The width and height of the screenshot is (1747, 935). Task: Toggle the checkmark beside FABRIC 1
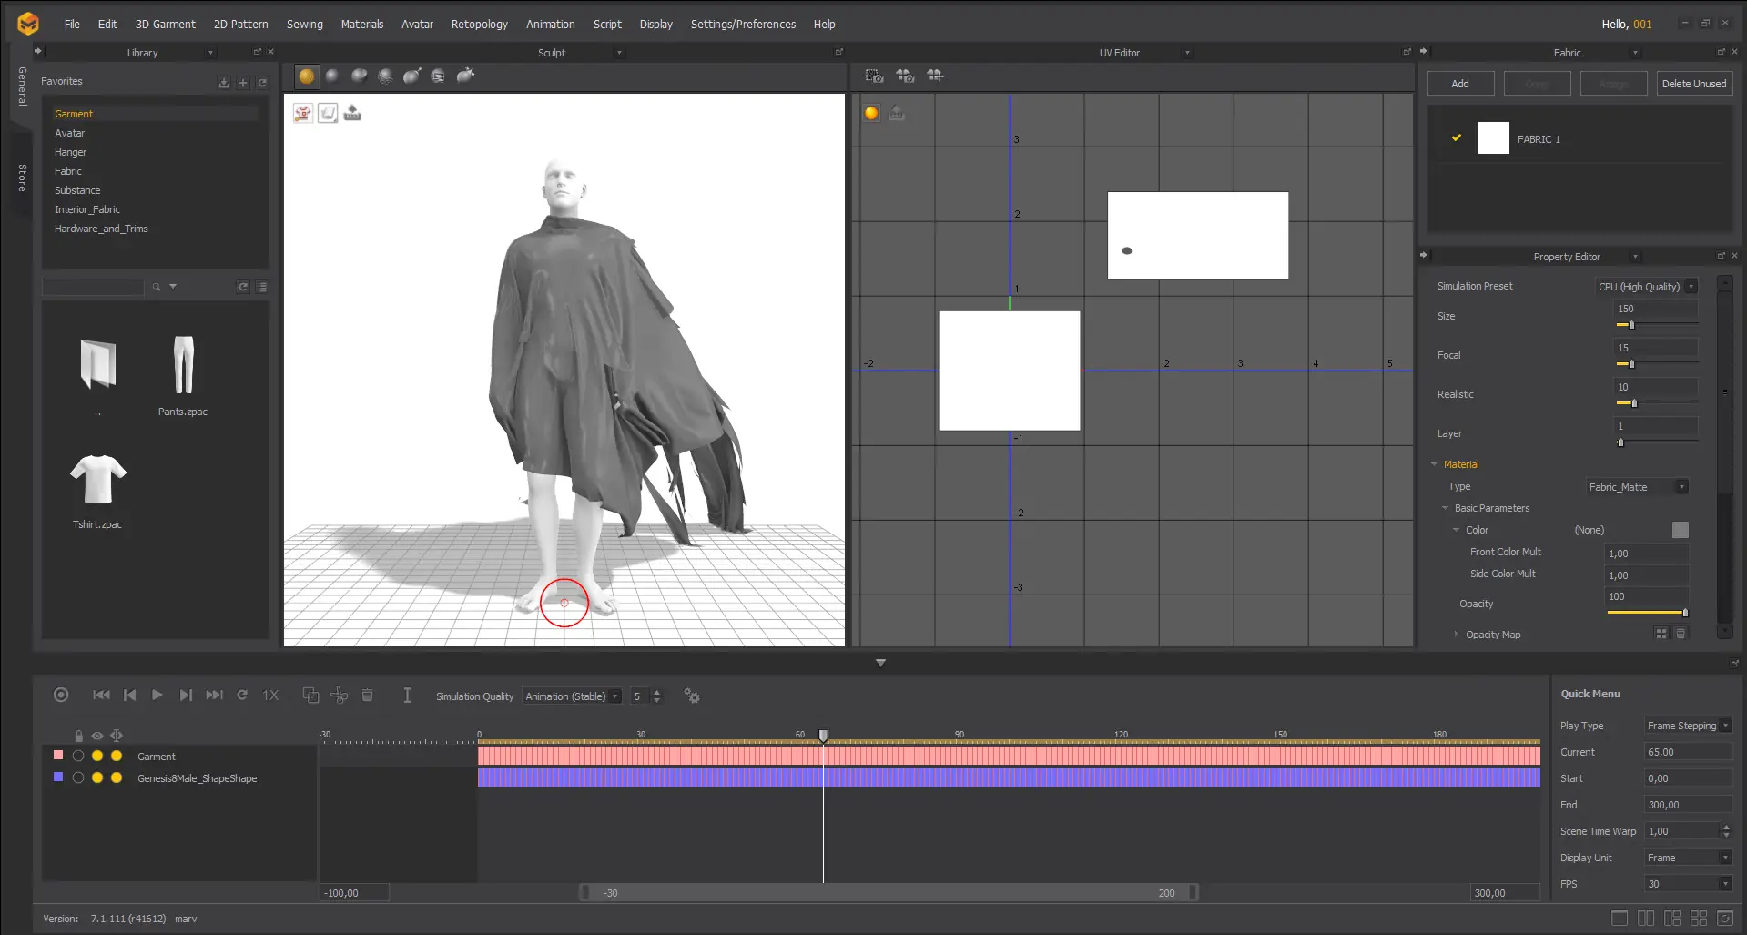point(1457,138)
